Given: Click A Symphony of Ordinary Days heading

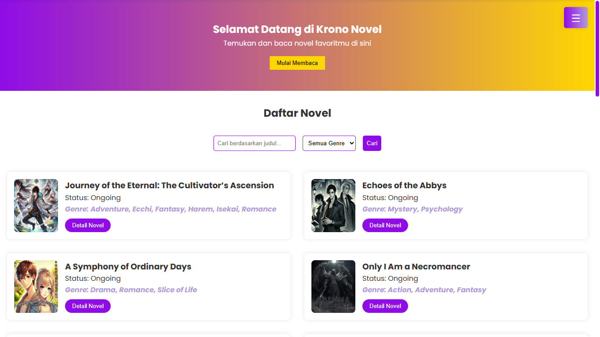Looking at the screenshot, I should coord(128,266).
